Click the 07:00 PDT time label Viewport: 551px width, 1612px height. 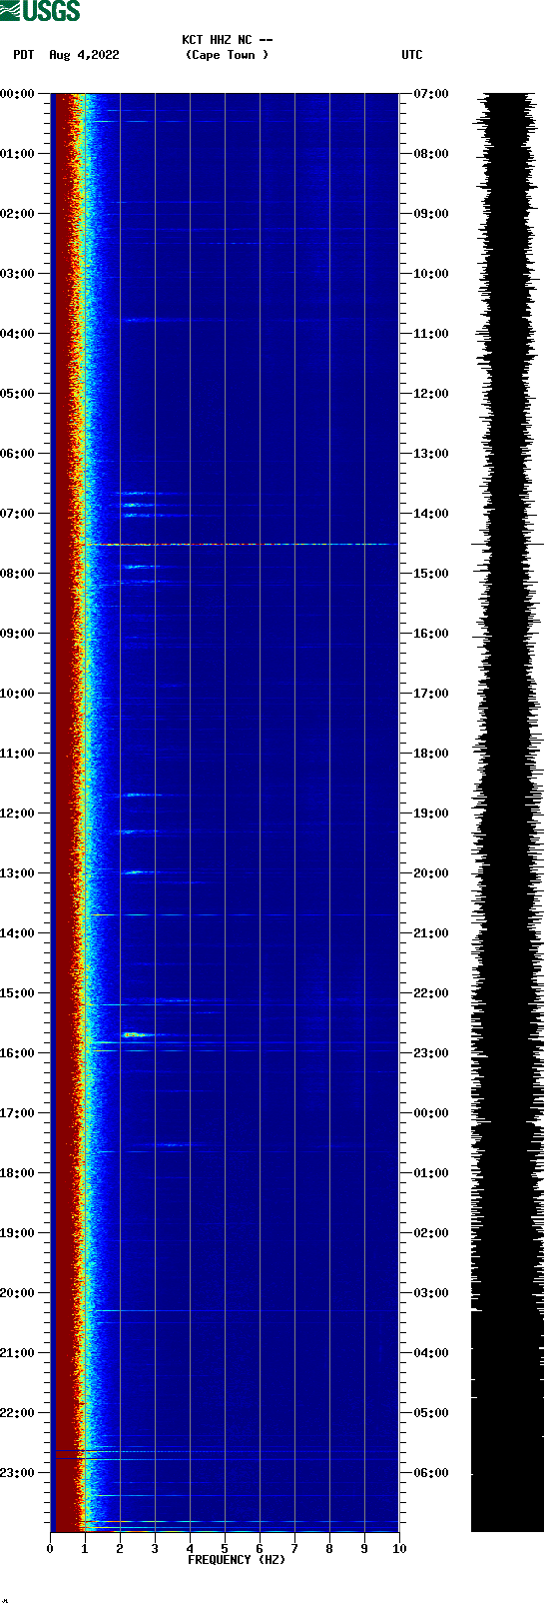point(18,514)
